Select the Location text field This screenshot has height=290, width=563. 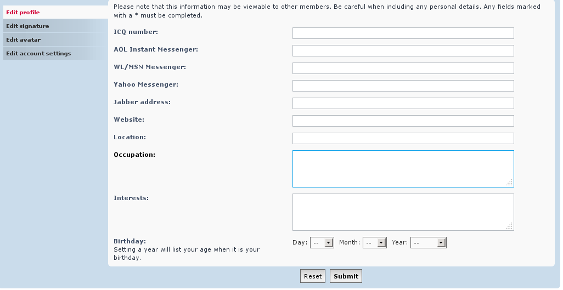403,139
